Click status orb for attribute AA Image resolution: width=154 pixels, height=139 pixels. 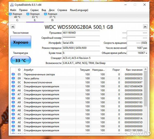click(13, 106)
